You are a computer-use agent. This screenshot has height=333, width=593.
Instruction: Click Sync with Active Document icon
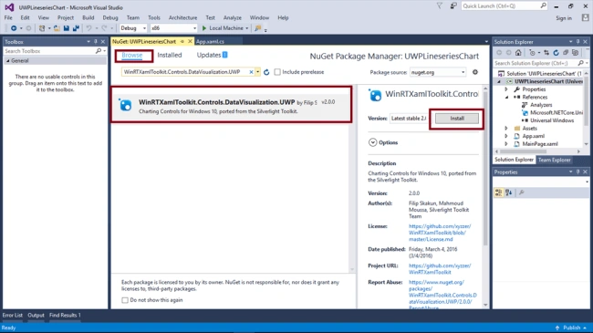pos(546,53)
